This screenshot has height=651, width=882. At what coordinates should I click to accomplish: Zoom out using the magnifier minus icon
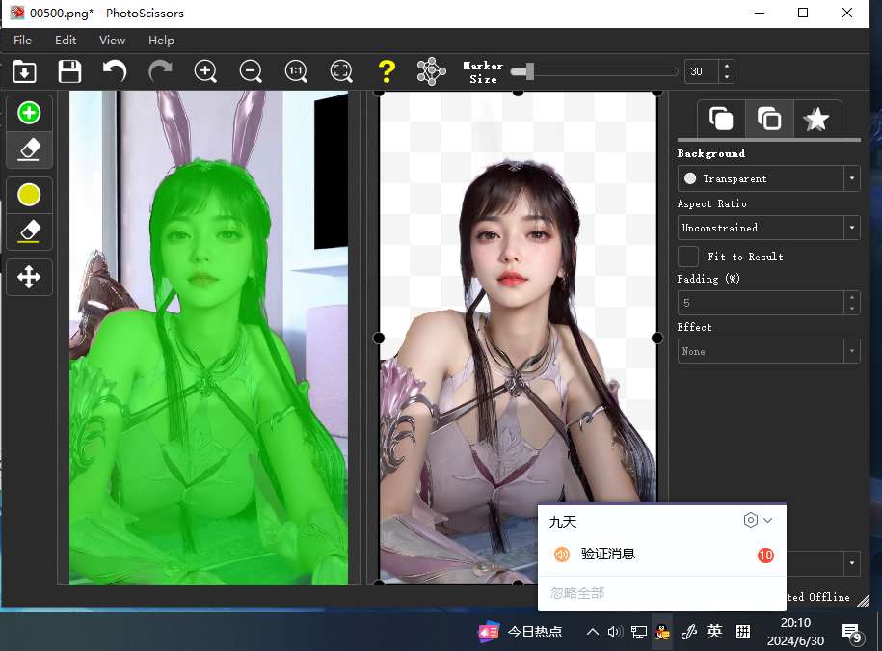click(251, 71)
